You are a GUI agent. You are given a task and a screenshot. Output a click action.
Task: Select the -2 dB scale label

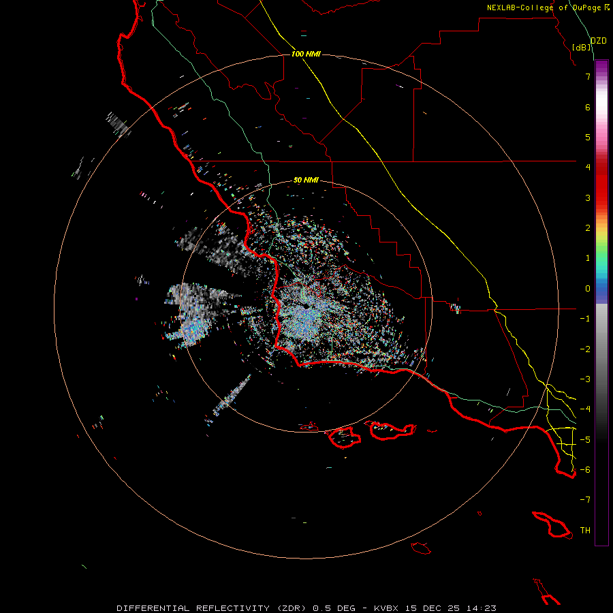click(x=585, y=349)
